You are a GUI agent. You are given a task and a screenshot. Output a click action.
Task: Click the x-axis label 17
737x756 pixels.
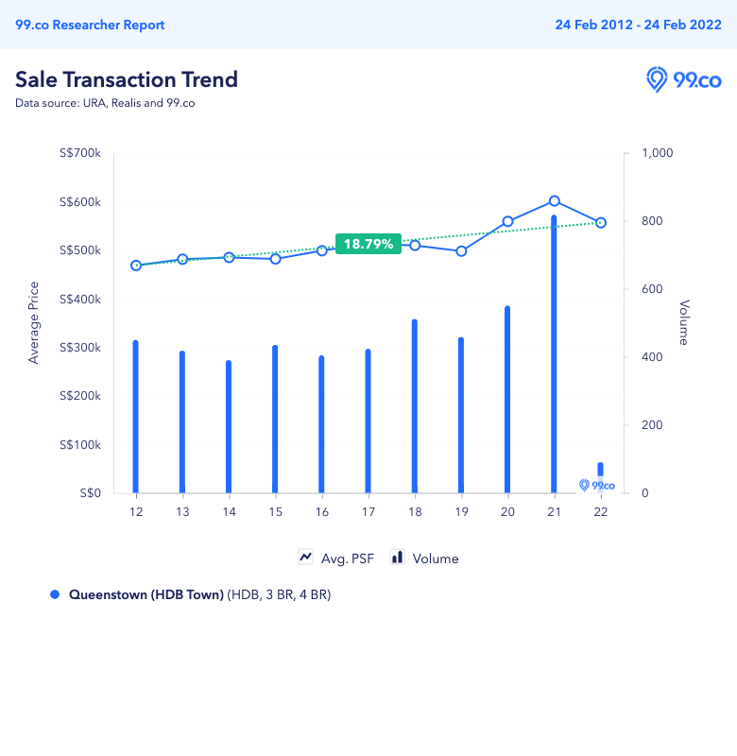pos(368,512)
